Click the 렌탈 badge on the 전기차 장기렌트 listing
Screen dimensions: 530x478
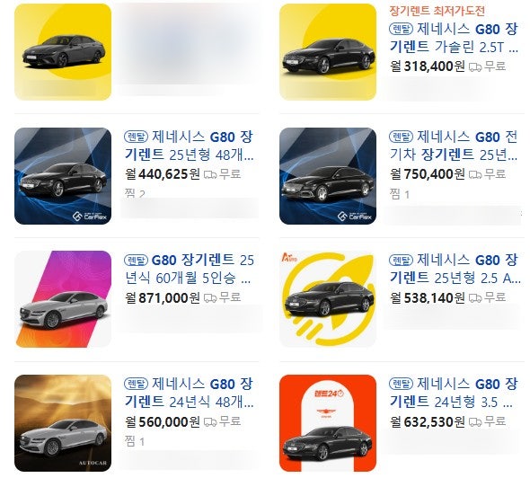tap(401, 137)
